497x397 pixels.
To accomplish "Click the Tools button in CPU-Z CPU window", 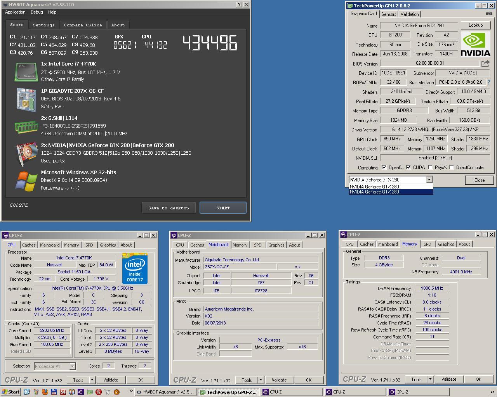I will click(78, 380).
